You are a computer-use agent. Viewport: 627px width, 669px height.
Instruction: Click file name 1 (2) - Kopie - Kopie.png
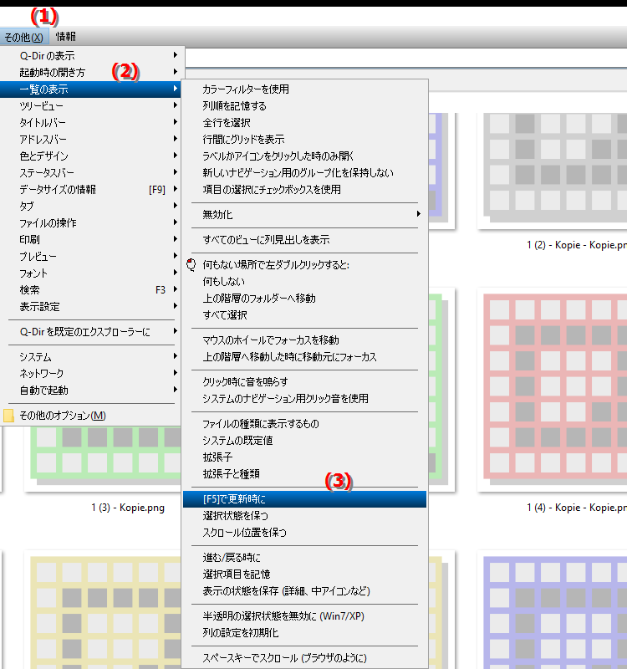[577, 245]
